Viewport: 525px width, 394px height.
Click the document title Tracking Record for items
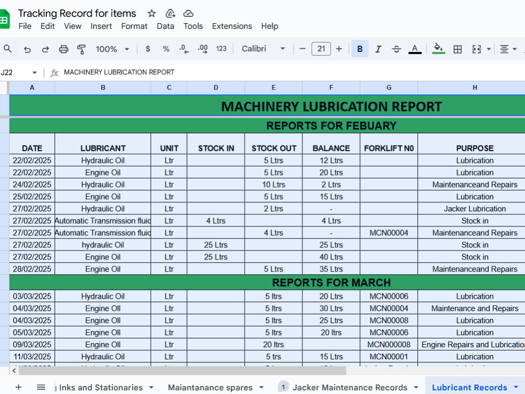click(77, 14)
